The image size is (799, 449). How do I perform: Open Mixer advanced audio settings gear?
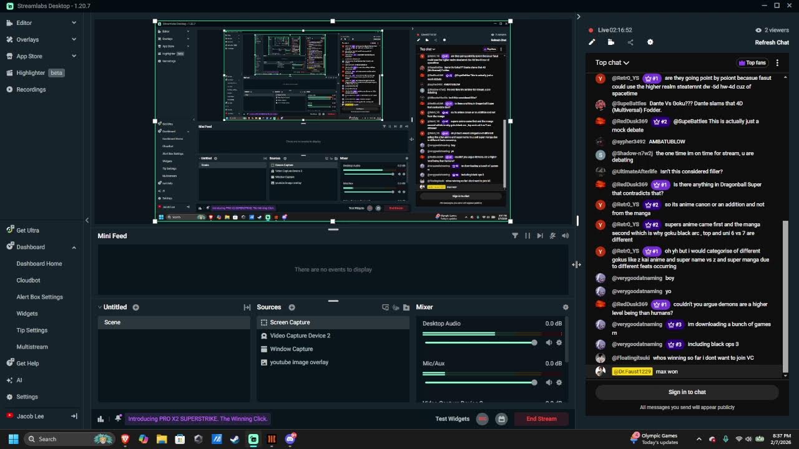566,307
